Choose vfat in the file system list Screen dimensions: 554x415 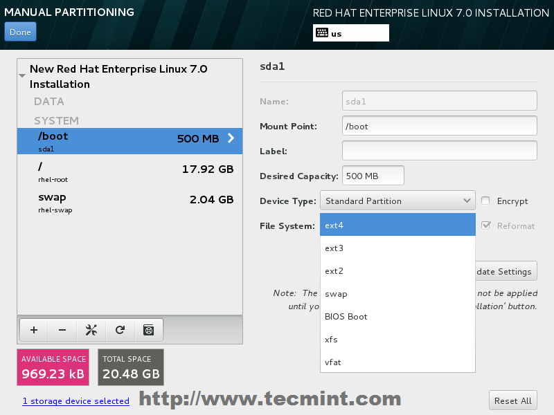click(397, 362)
